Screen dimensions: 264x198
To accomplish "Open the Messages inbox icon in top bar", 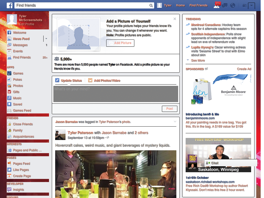I will point(225,5).
